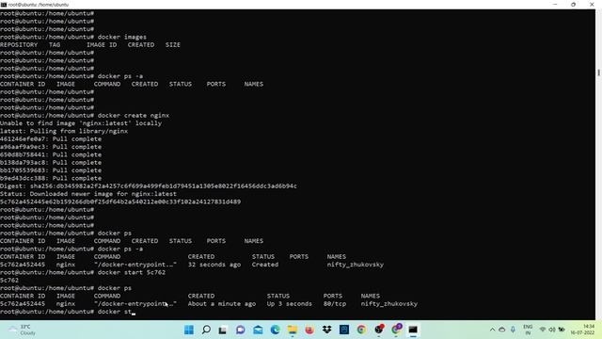Click the '461246efe0a7: Pull complete' line

tap(51, 138)
